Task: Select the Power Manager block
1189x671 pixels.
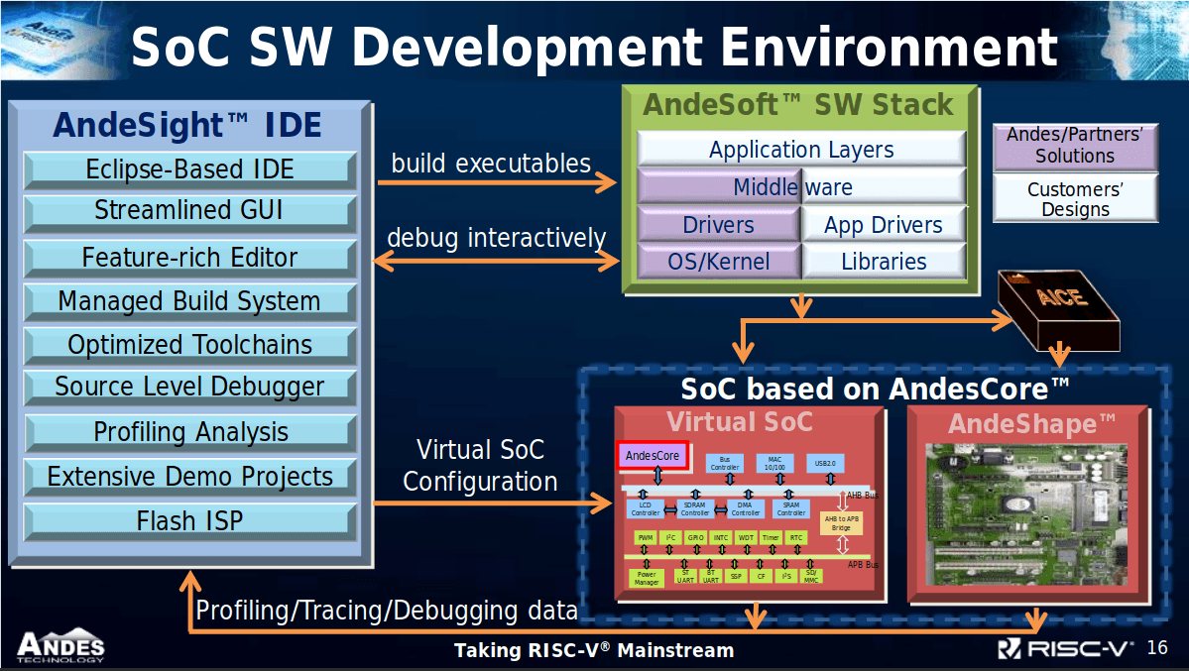Action: point(647,579)
